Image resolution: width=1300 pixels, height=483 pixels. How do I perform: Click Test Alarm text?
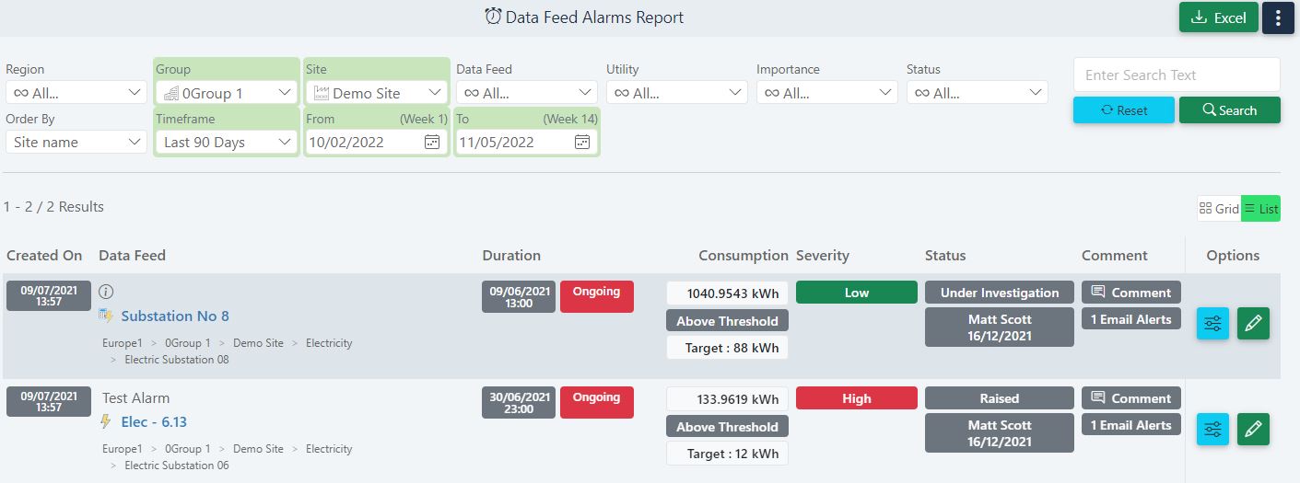tap(136, 398)
